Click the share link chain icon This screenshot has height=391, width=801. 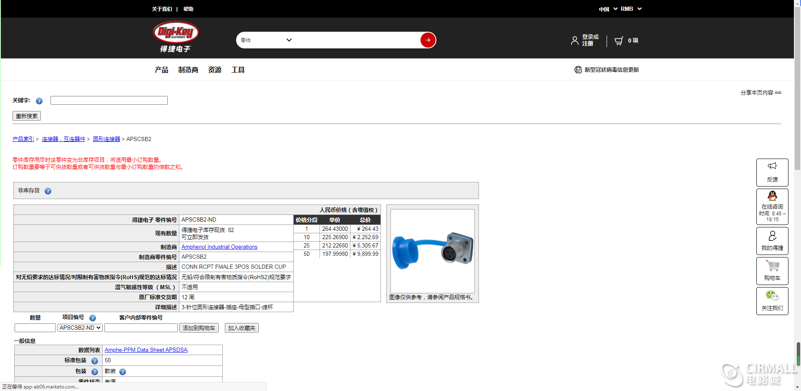[x=778, y=93]
